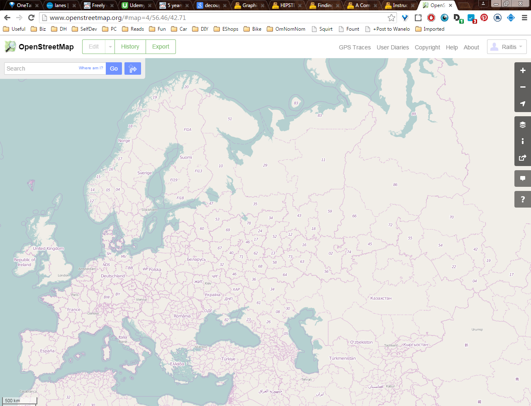Click the blue hat circle extension icon

(x=497, y=17)
